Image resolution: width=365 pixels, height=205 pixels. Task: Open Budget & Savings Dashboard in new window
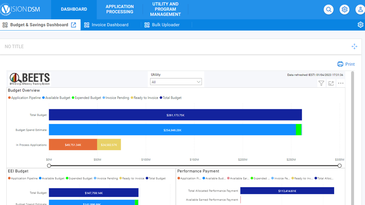(74, 25)
